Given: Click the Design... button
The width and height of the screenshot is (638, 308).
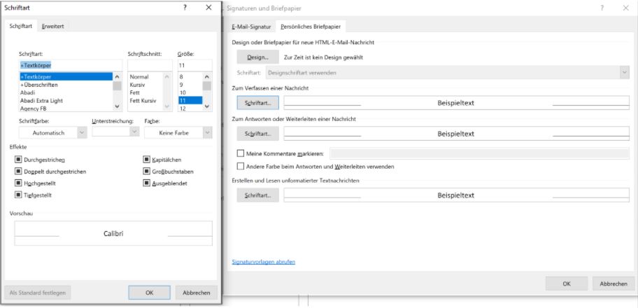Looking at the screenshot, I should tap(257, 57).
